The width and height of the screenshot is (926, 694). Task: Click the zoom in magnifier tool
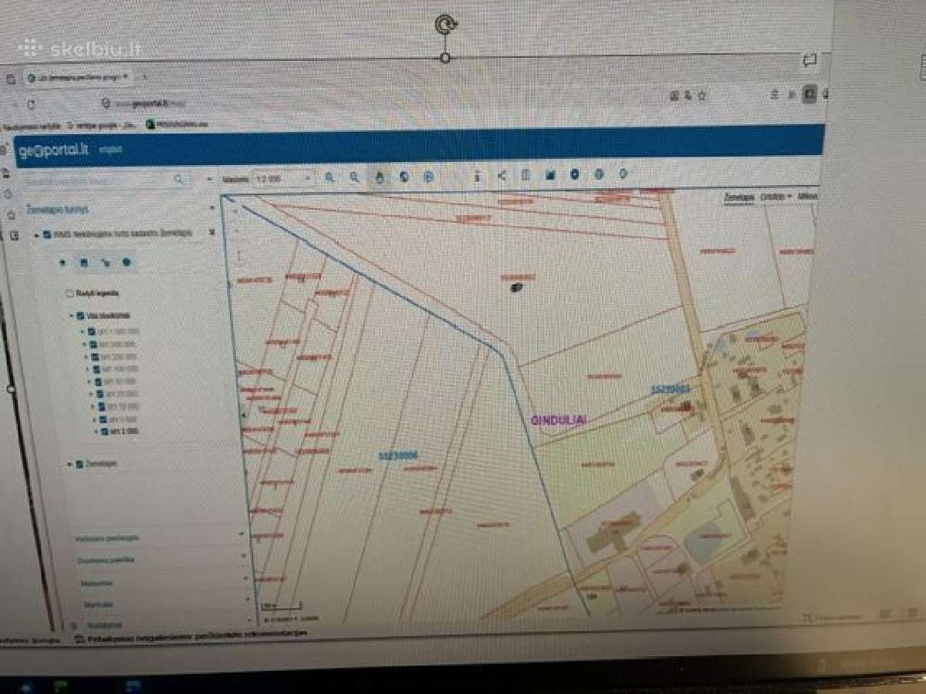click(x=330, y=177)
